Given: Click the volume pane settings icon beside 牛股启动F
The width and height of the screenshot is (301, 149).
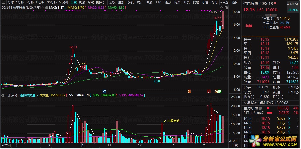Looking at the screenshot, I should click(3, 95).
